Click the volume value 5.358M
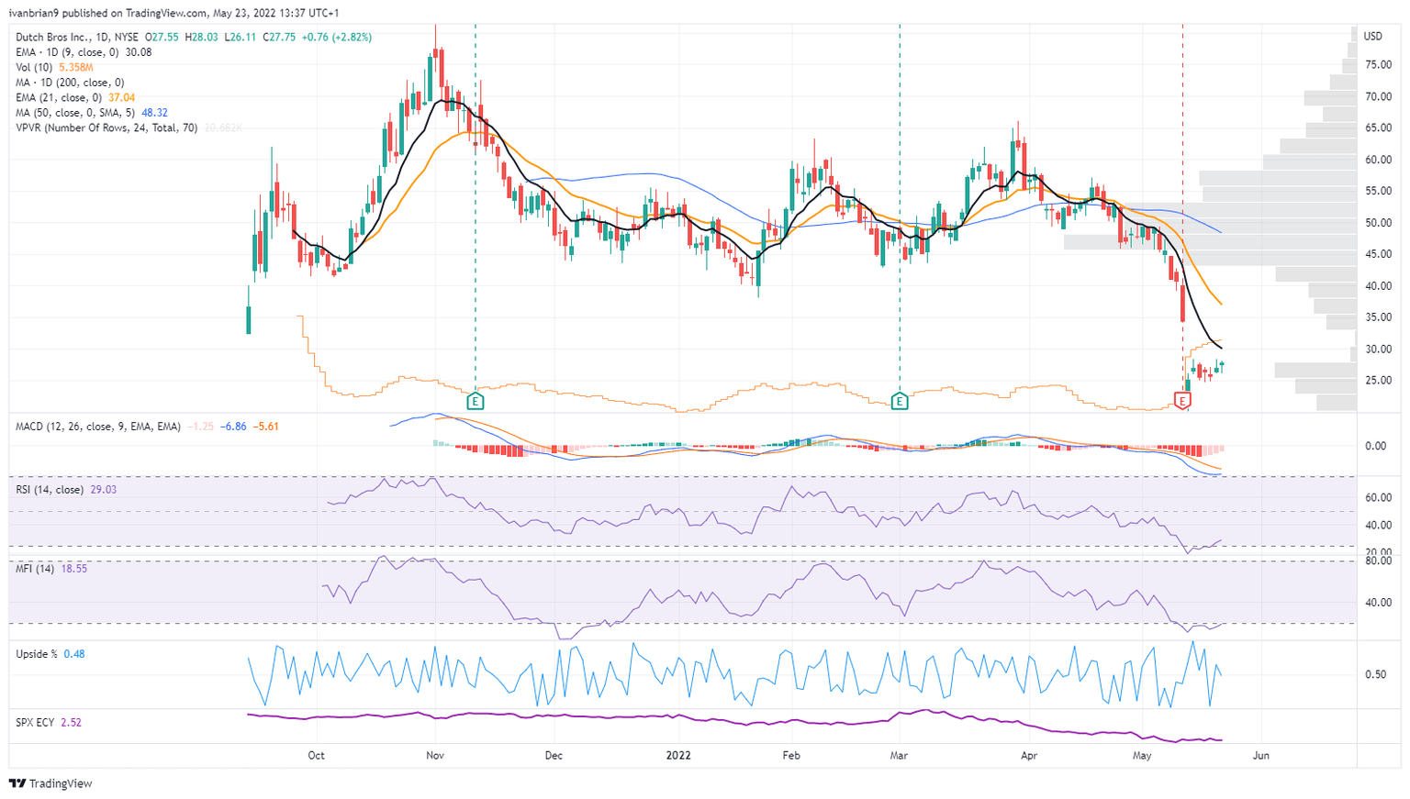 pos(76,68)
